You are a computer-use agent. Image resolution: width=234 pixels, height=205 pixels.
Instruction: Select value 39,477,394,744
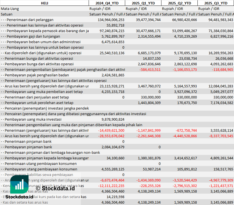point(148,20)
